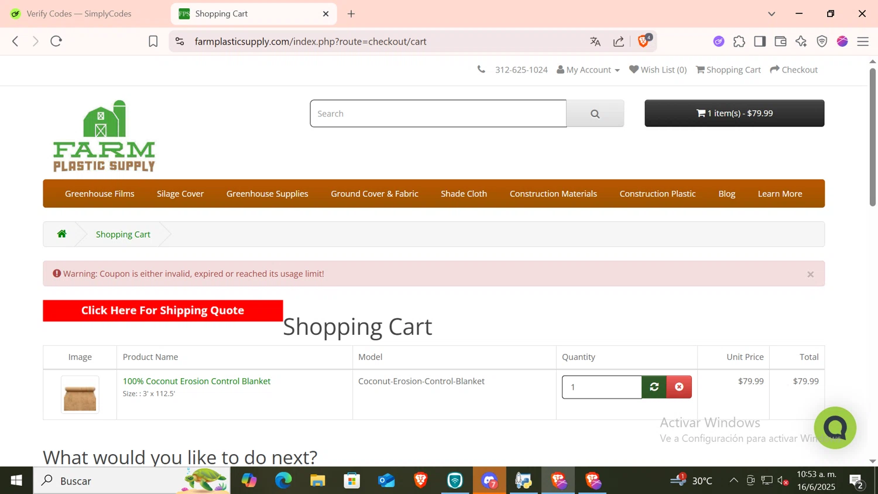The width and height of the screenshot is (878, 494).
Task: Reload the current page
Action: tap(56, 41)
